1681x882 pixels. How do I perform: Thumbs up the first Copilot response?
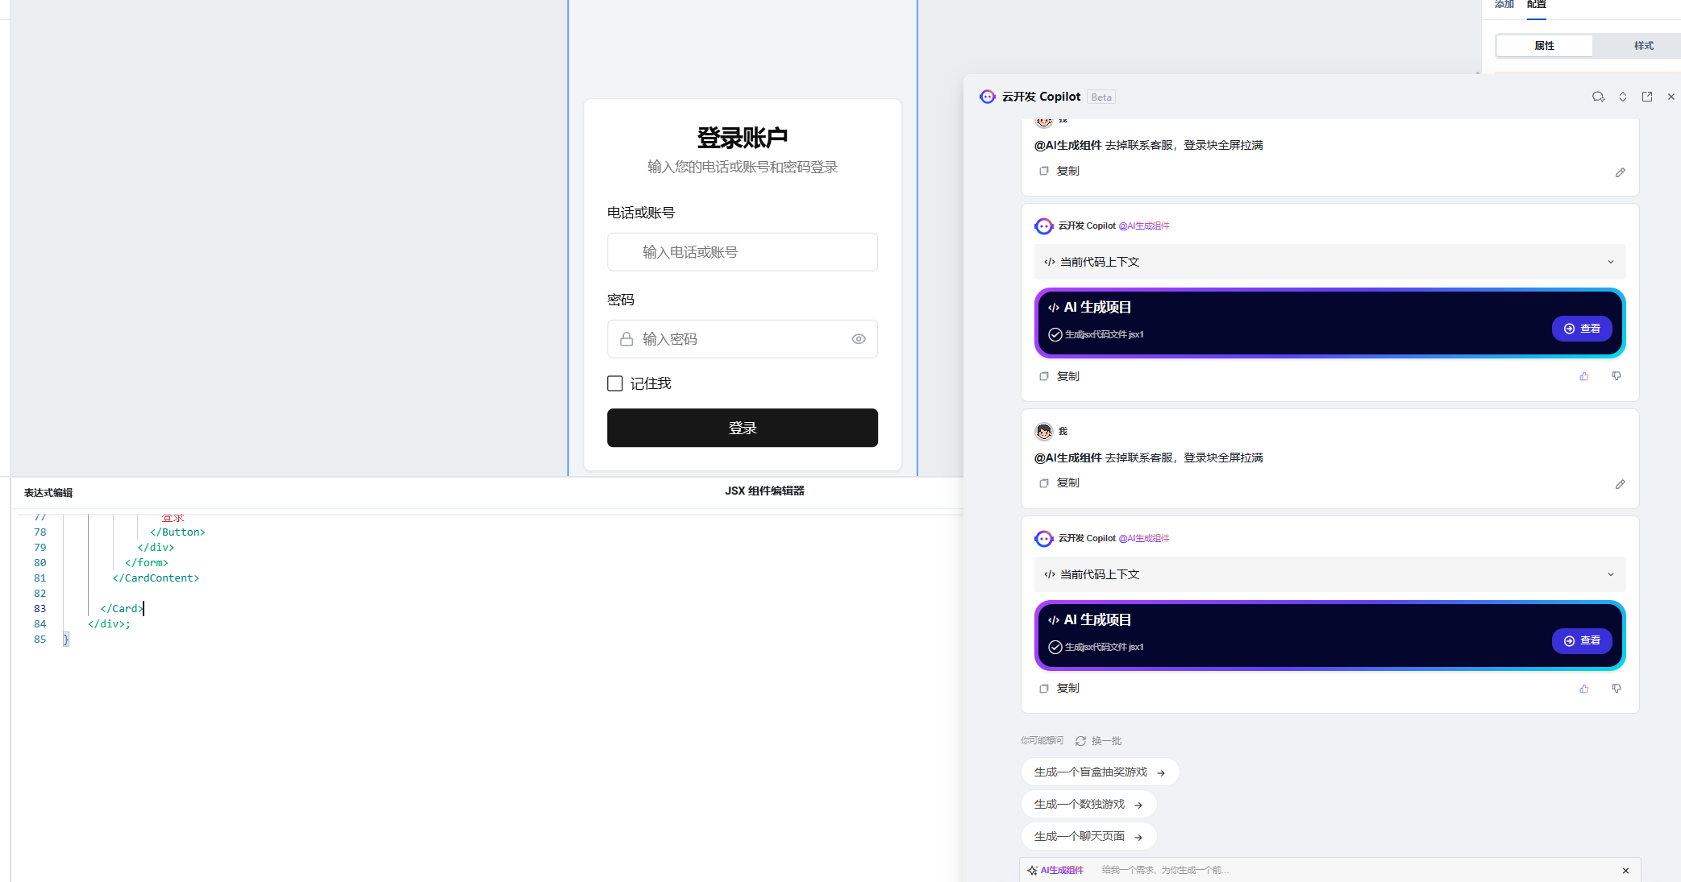tap(1584, 376)
